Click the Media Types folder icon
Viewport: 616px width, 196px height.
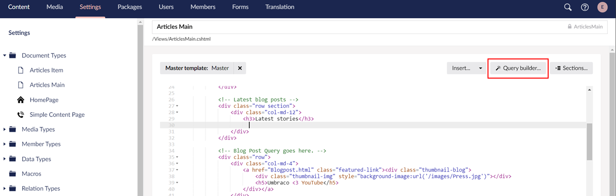(x=13, y=129)
